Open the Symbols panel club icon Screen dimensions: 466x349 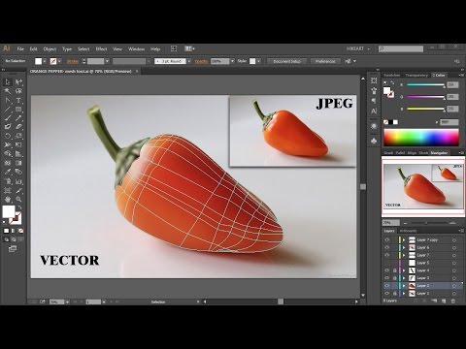pos(374,142)
